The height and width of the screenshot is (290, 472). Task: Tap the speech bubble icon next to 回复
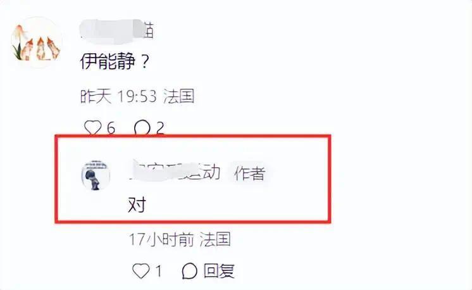[x=190, y=271]
